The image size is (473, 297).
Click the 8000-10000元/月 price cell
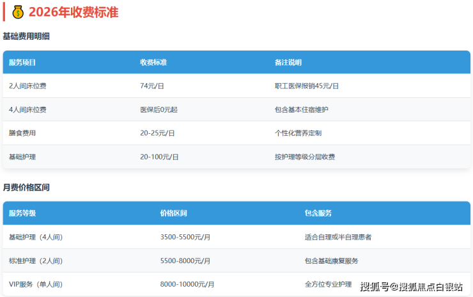point(187,284)
